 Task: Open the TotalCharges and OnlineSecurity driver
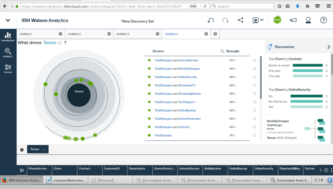point(176,77)
